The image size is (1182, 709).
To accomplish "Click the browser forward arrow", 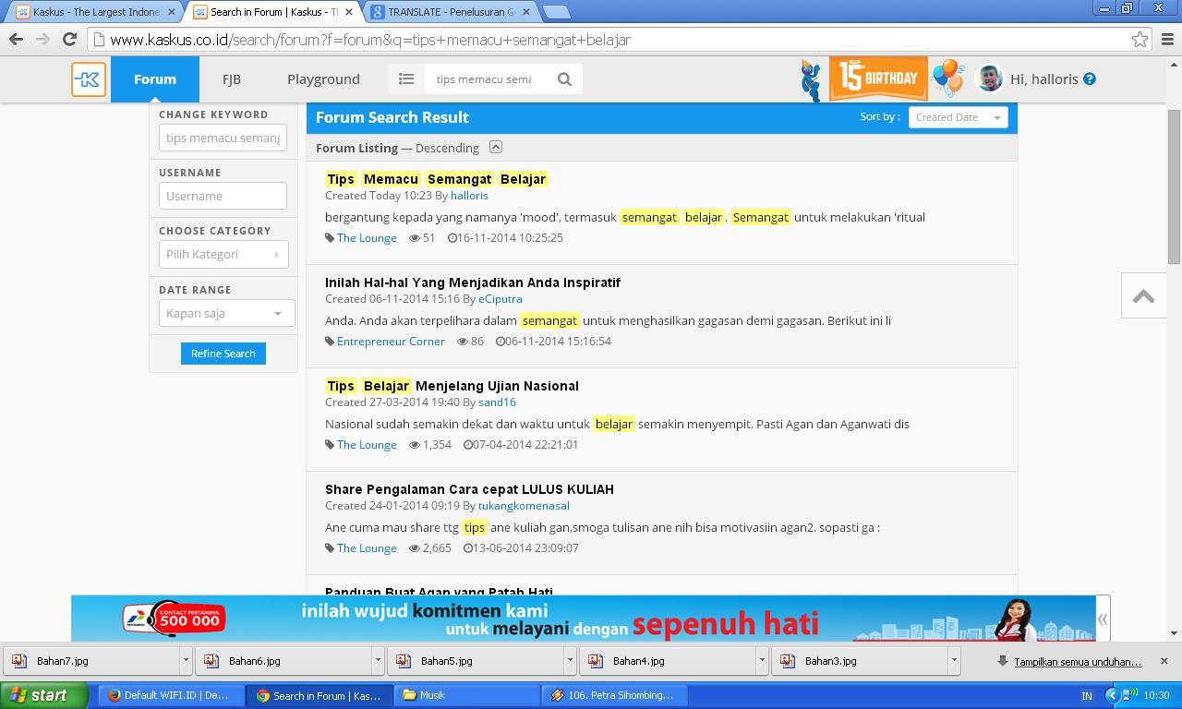I will (x=42, y=40).
